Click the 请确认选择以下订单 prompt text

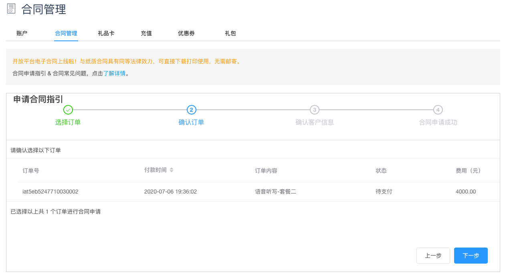pos(36,150)
